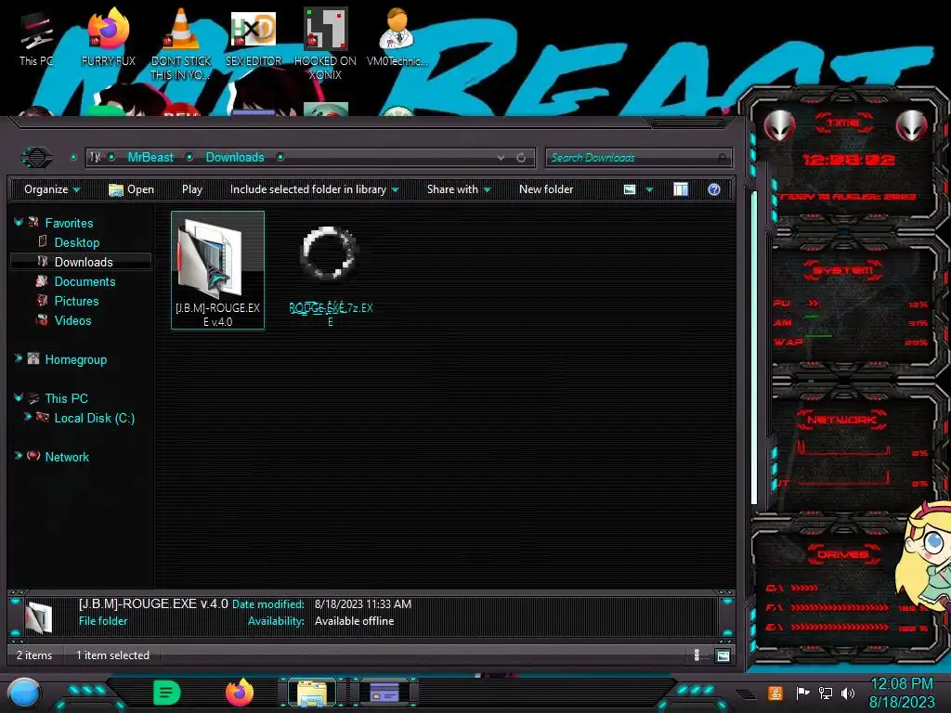
Task: Expand the Local Disk (C:) node
Action: click(27, 417)
